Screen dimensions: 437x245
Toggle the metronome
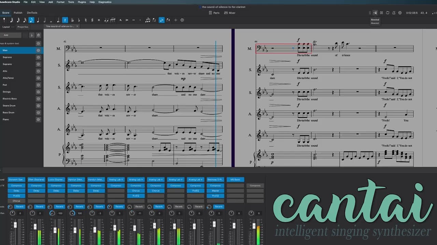point(394,13)
